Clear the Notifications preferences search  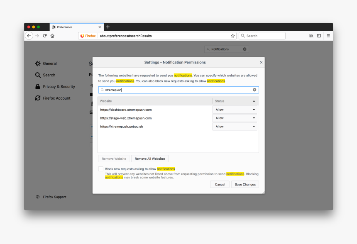[x=245, y=49]
